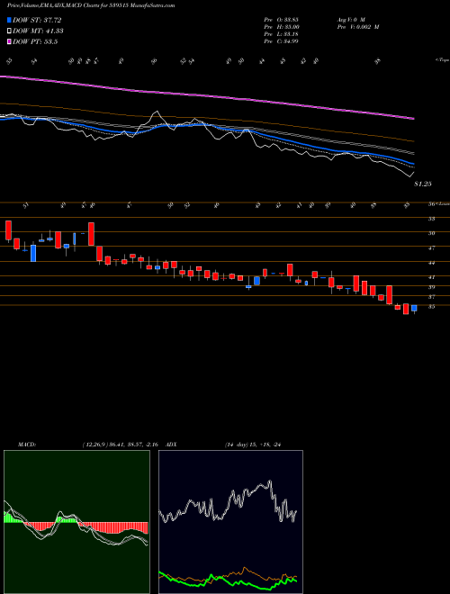This screenshot has height=594, width=450.
Task: Select the DOW ST: 37.72 label
Action: coord(37,20)
